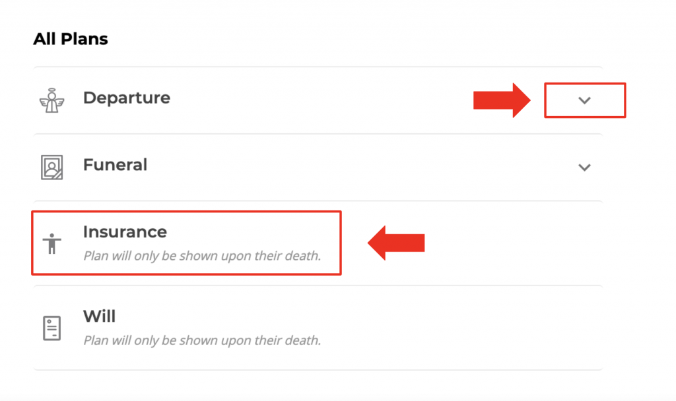
Task: Click the red highlight box around Insurance
Action: point(186,243)
